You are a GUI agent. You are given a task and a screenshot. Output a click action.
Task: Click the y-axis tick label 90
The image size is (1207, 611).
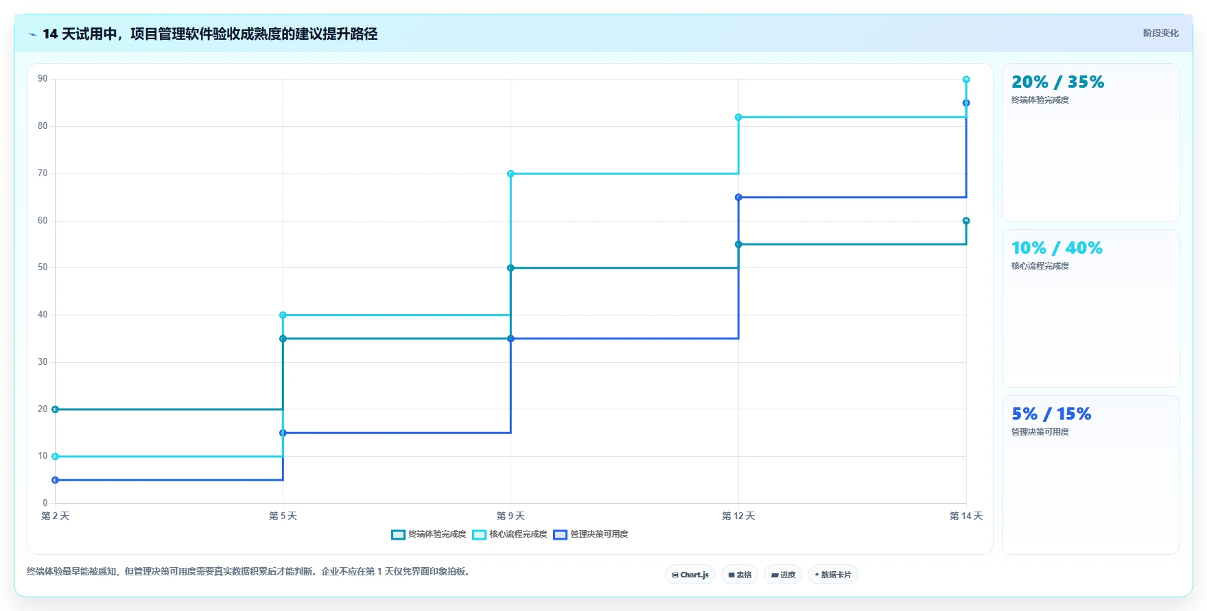[43, 79]
